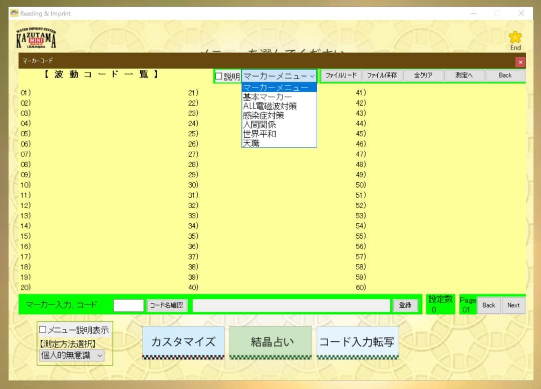Select 感染症対策 in the dropdown list
Viewport: 541px width, 389px height.
(263, 115)
